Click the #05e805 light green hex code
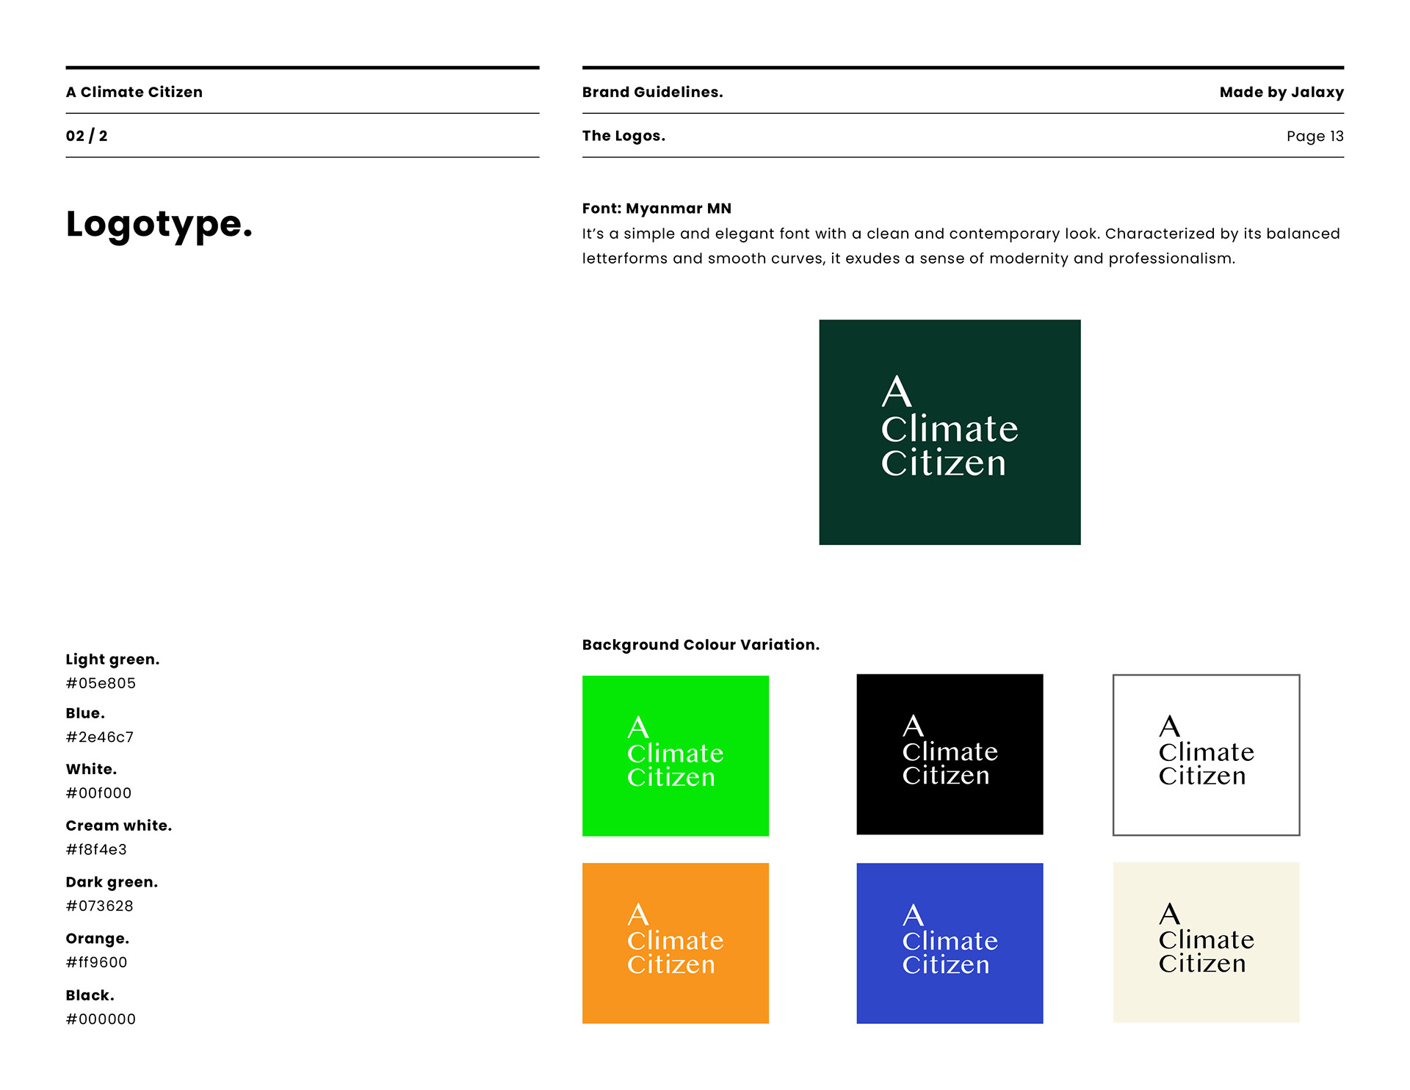1410x1090 pixels. point(101,683)
